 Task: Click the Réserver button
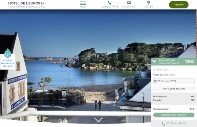pyautogui.click(x=179, y=5)
